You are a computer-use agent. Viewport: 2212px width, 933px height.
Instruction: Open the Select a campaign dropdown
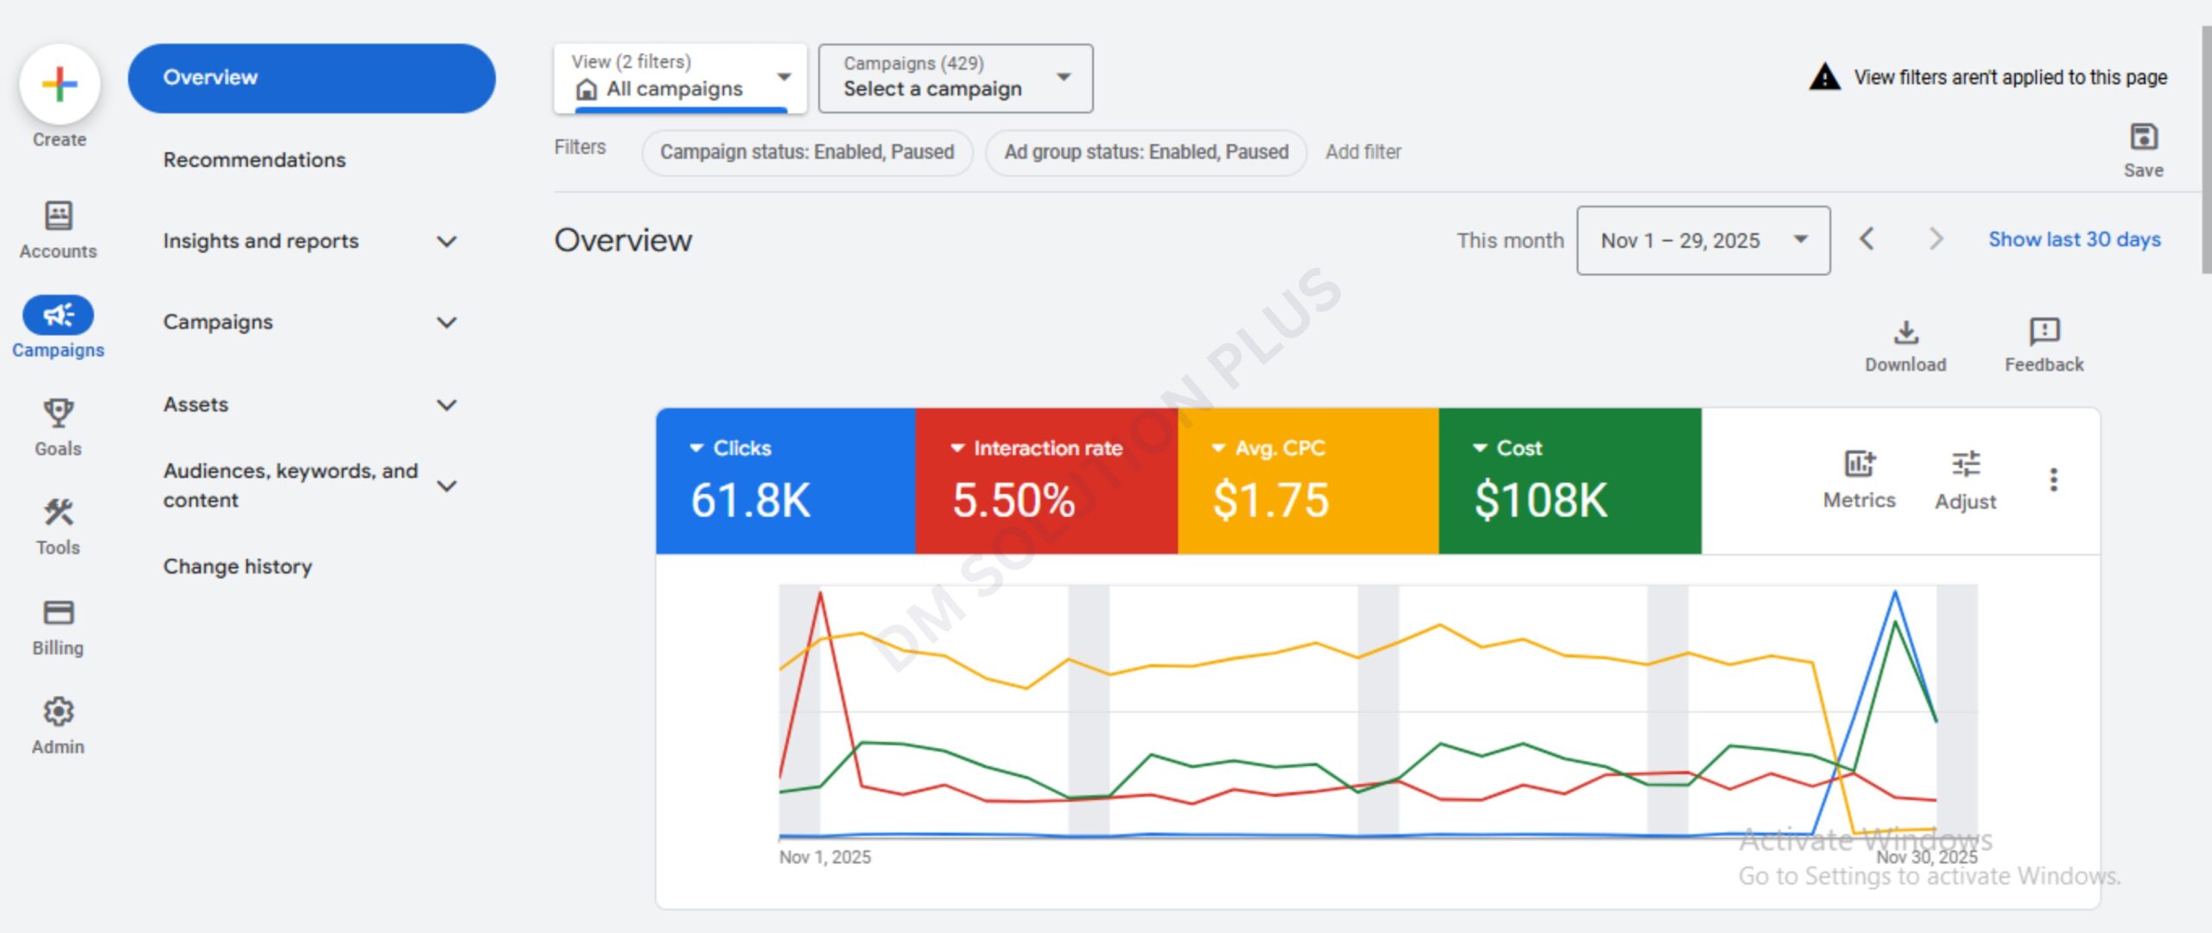coord(955,79)
